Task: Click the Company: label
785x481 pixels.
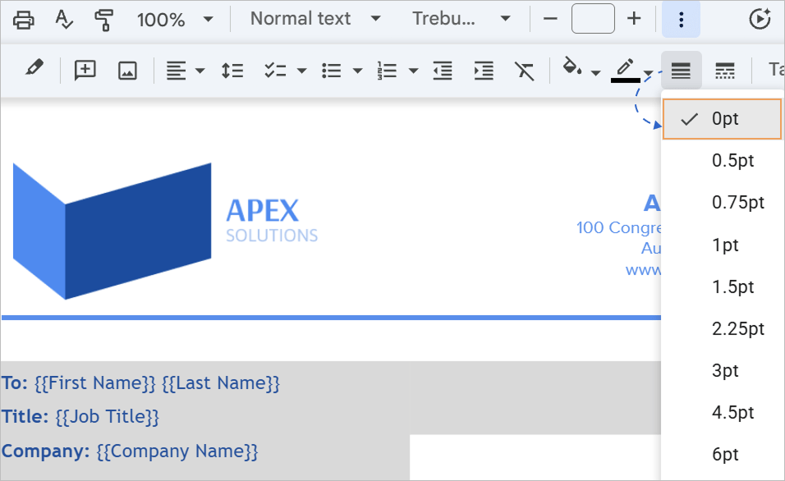Action: pyautogui.click(x=45, y=451)
